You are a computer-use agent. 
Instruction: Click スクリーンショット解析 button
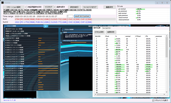(14, 7)
